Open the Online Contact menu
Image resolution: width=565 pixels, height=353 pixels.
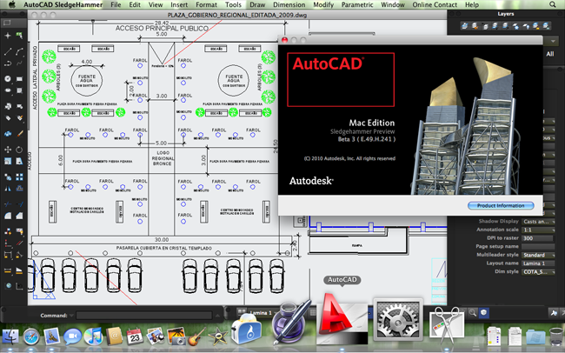[435, 4]
